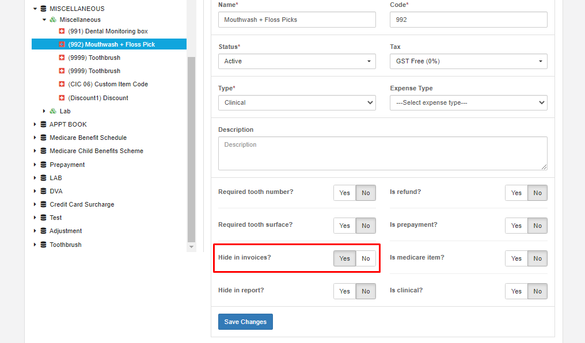Click the database icon next to APPT BOOK
The width and height of the screenshot is (585, 343).
[43, 124]
